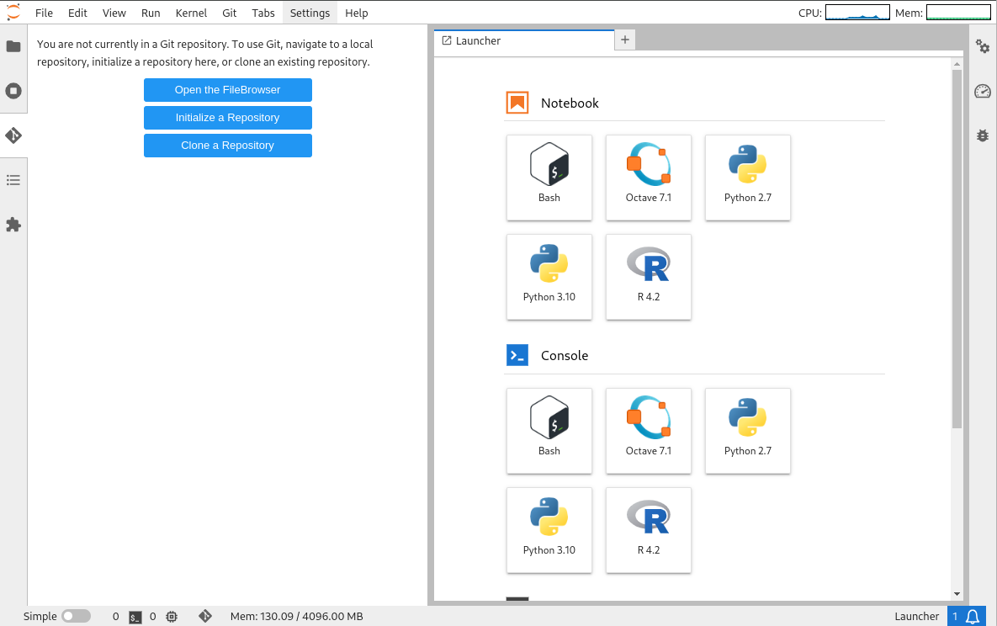Click the Mem usage graph in top bar
Image resolution: width=997 pixels, height=626 pixels.
[x=958, y=13]
